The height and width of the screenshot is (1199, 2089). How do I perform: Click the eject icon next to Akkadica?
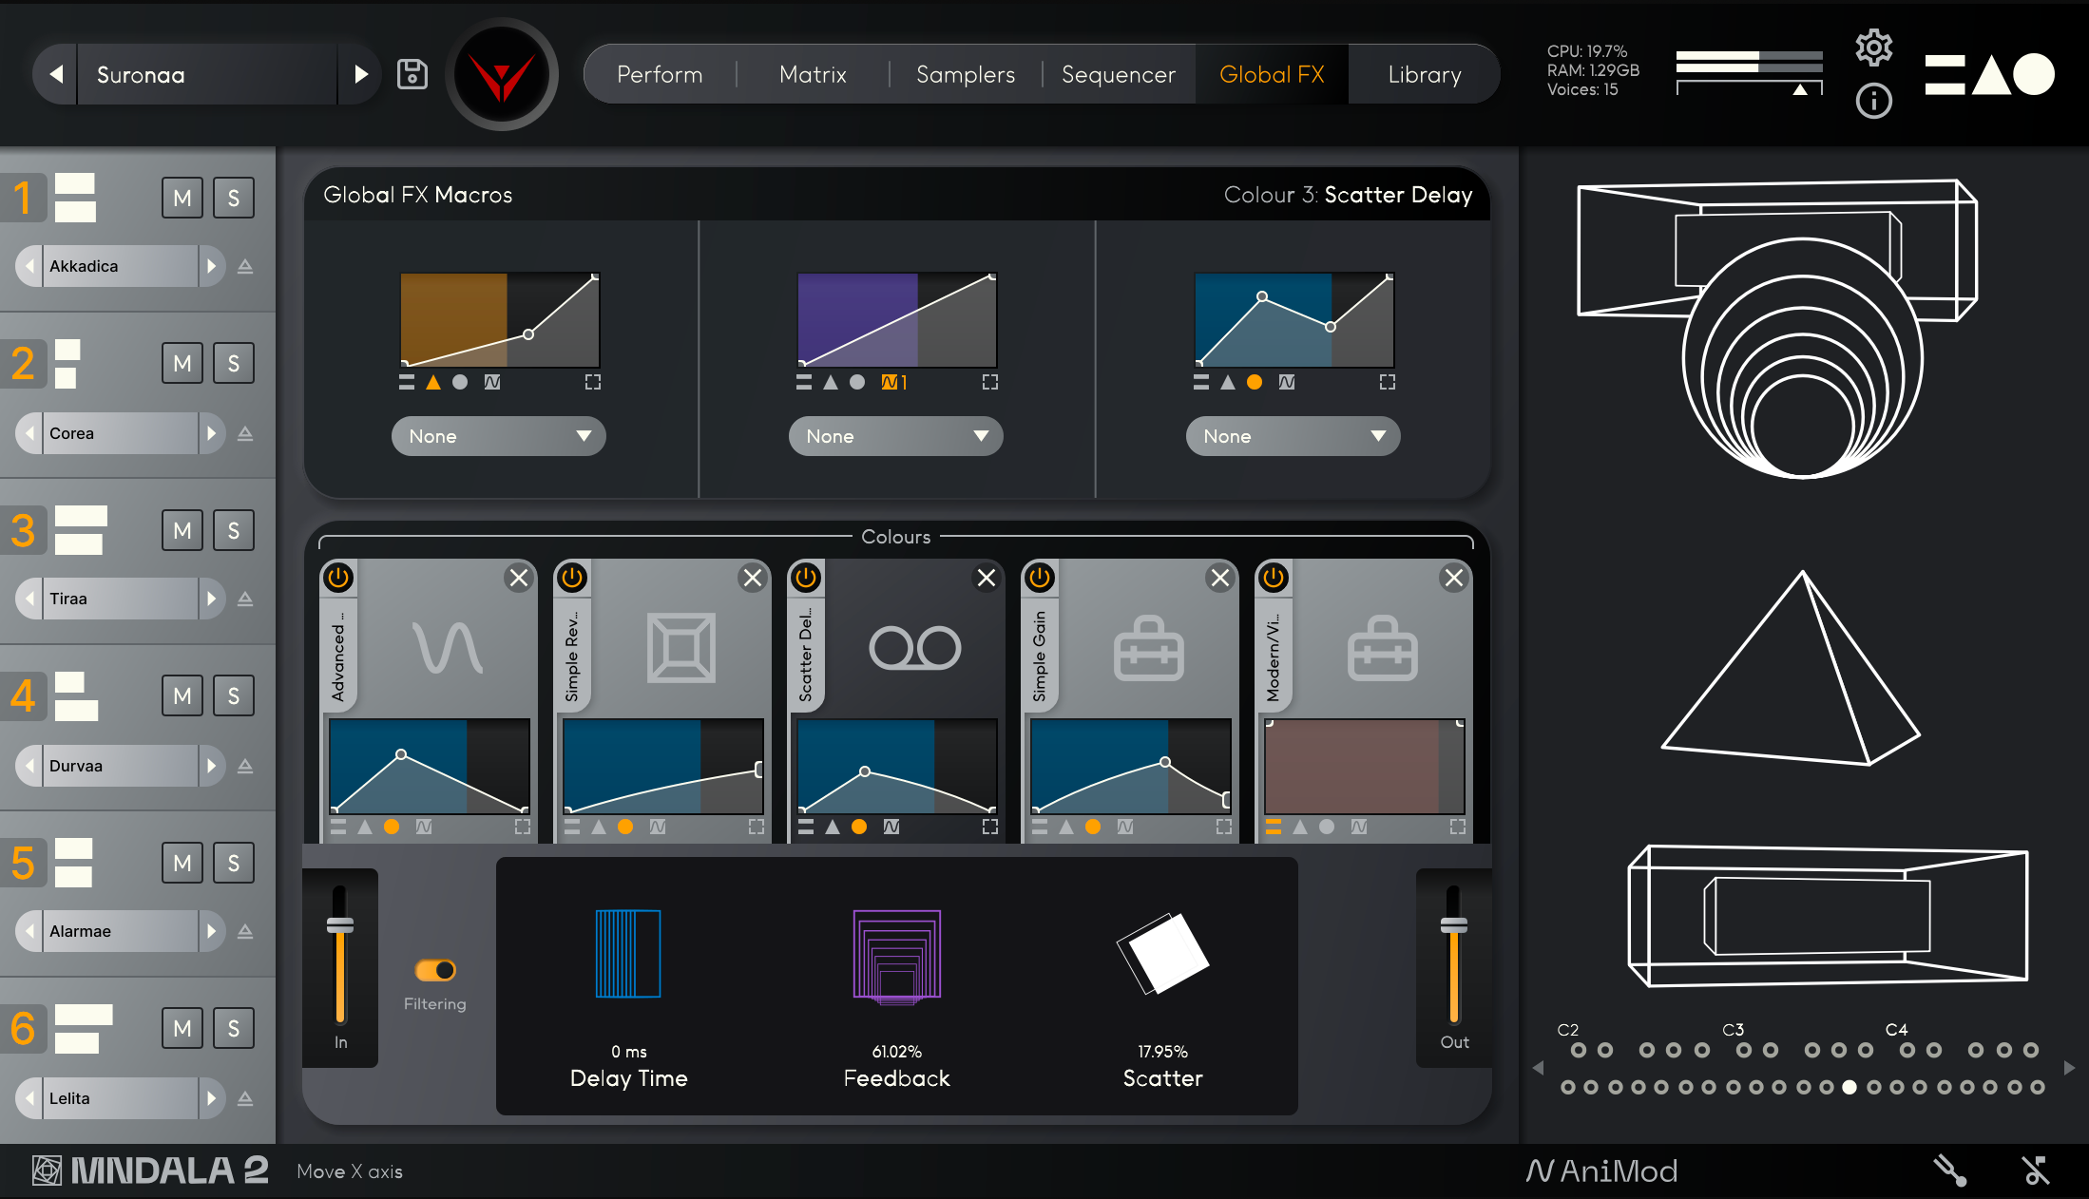(x=245, y=266)
